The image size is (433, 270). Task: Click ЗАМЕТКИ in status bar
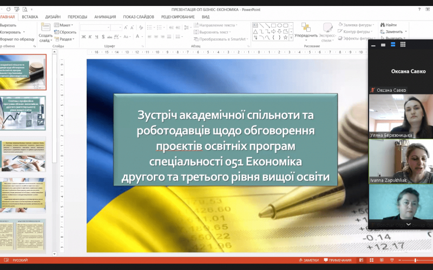309,260
